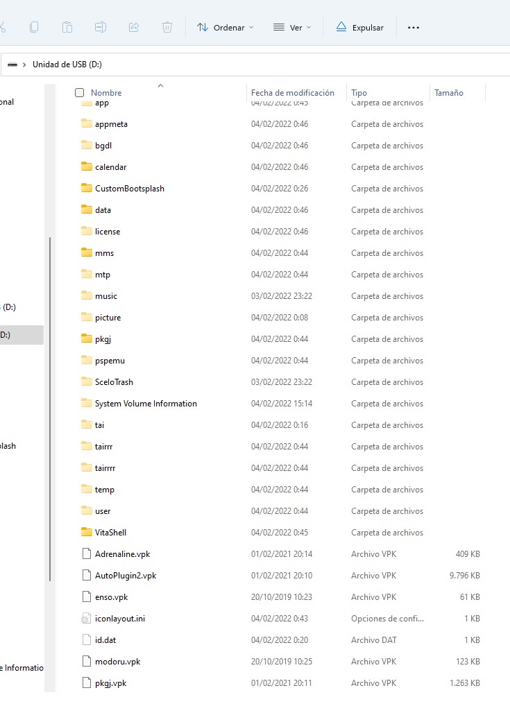Click the Expulsar eject button
Viewport: 510px width, 704px height.
pos(360,27)
